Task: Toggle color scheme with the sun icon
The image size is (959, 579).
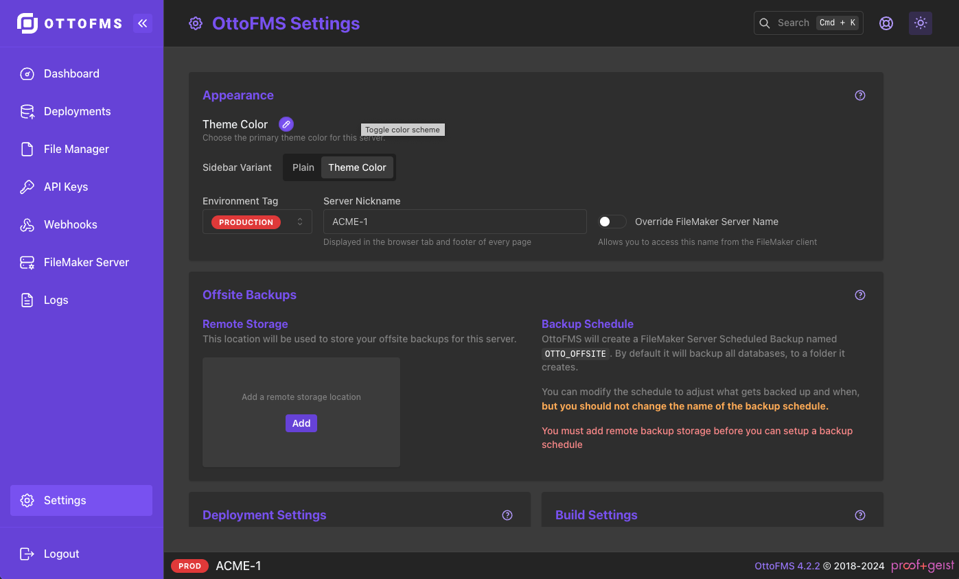Action: point(921,23)
